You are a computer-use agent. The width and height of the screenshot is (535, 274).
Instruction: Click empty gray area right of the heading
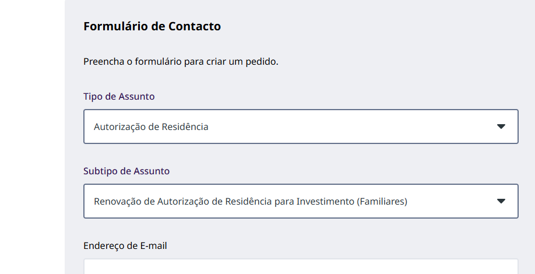pos(379,26)
